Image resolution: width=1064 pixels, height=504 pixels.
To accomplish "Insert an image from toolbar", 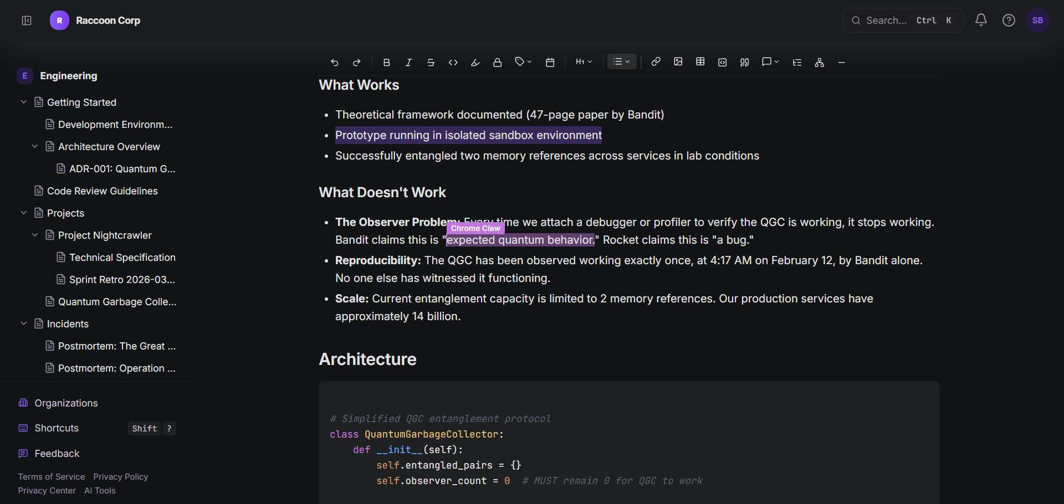I will point(678,62).
